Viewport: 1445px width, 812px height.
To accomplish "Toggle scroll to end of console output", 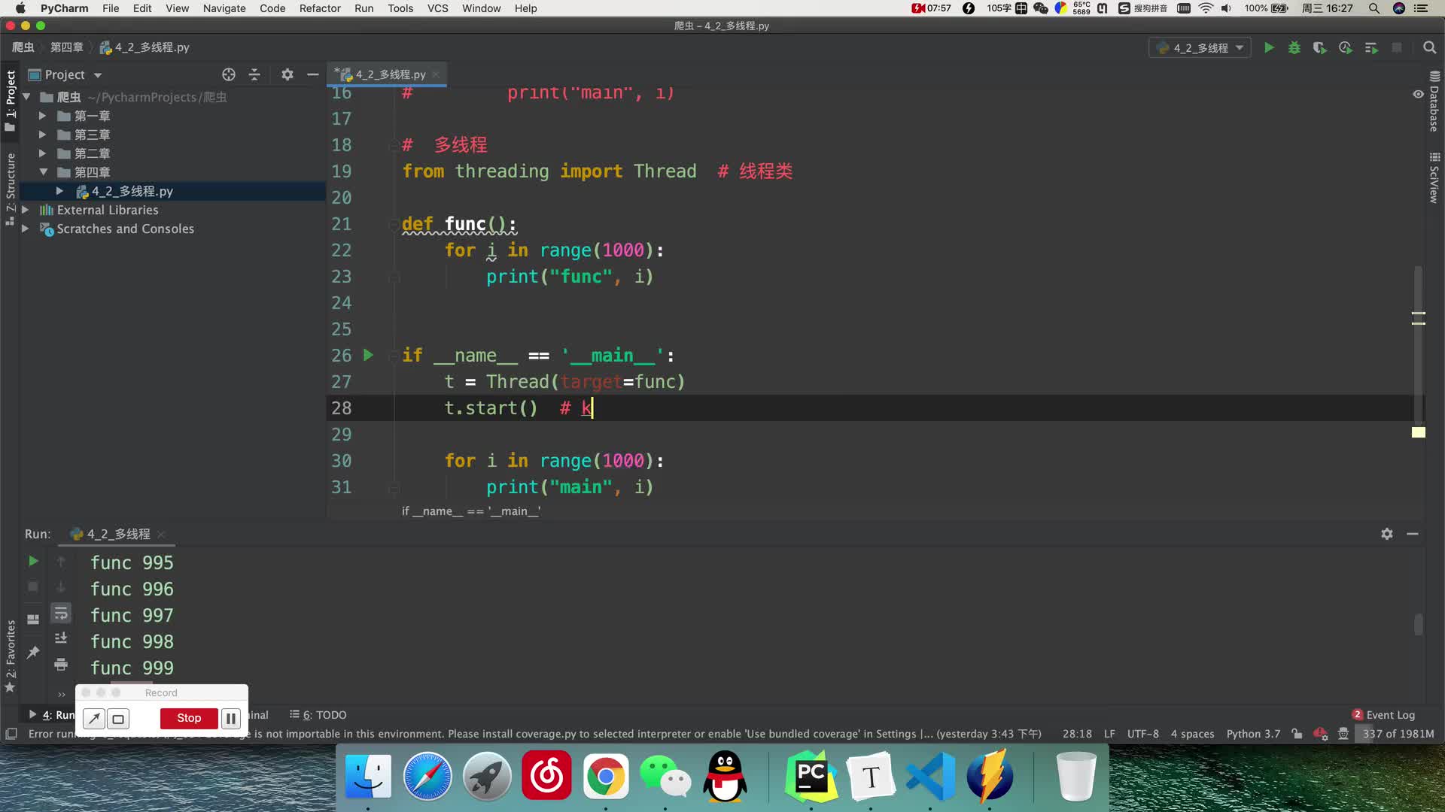I will 61,638.
